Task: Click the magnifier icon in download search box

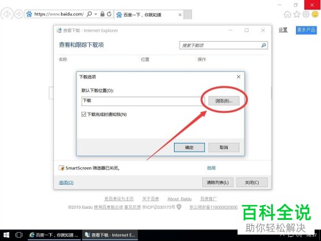Action: click(x=264, y=46)
